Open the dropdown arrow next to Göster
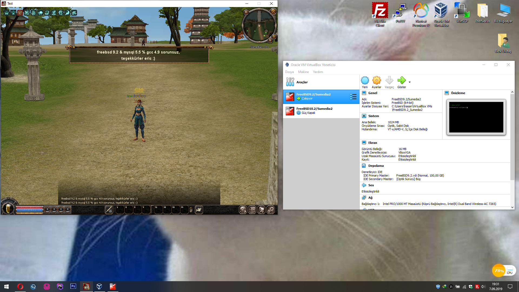519x292 pixels. pos(410,82)
